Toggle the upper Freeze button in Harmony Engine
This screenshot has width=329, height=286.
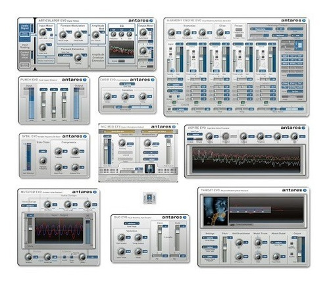(239, 30)
